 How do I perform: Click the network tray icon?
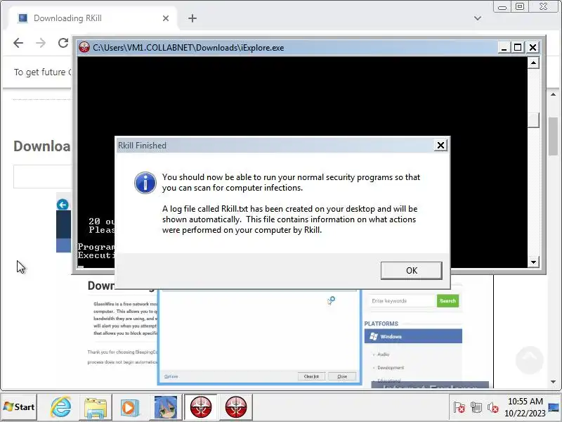[x=476, y=407]
